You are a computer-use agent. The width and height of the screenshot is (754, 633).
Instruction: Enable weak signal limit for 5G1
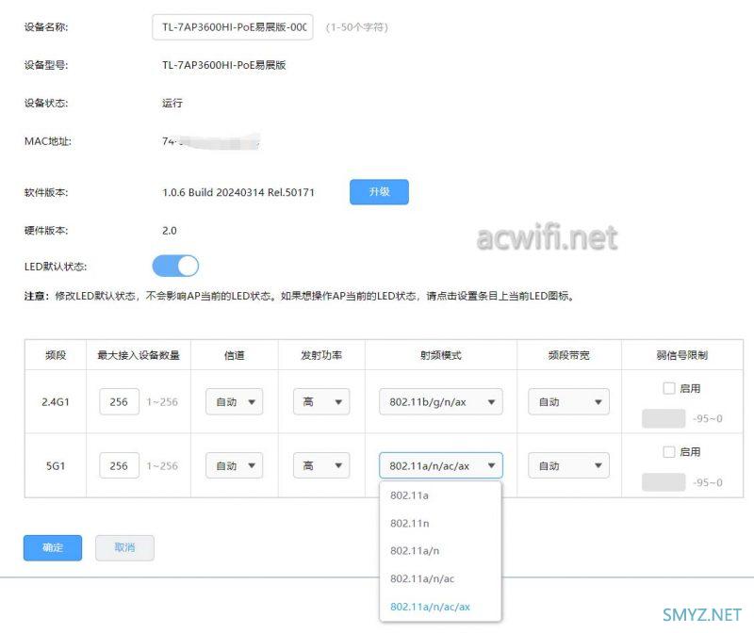[669, 452]
